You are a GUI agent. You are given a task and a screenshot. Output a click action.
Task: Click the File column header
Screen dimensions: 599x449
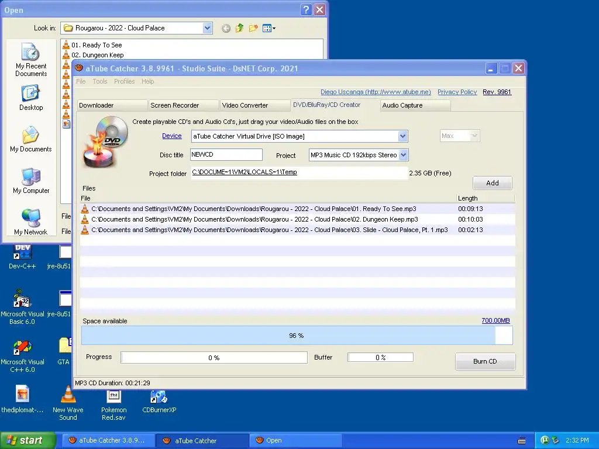click(268, 199)
